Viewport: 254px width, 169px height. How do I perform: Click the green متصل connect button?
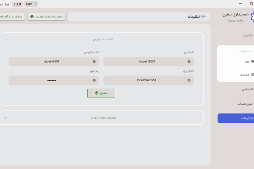tap(101, 93)
